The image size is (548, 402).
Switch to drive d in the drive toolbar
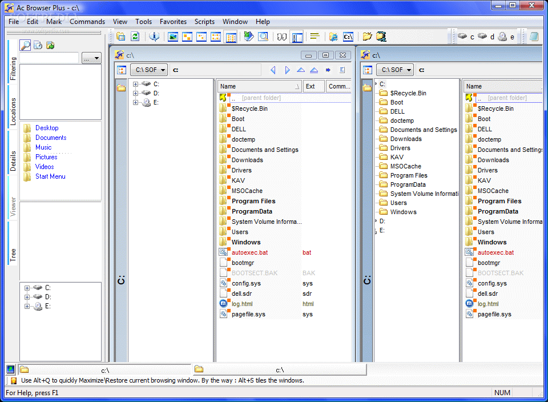coord(486,37)
